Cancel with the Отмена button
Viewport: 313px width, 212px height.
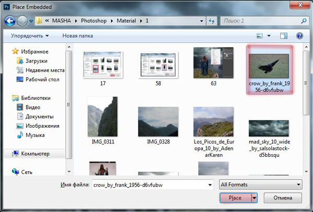pos(283,198)
